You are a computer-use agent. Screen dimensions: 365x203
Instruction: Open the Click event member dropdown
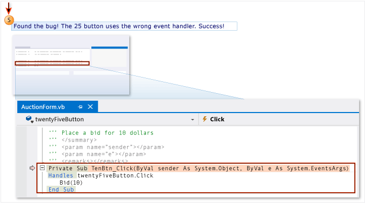click(x=278, y=119)
